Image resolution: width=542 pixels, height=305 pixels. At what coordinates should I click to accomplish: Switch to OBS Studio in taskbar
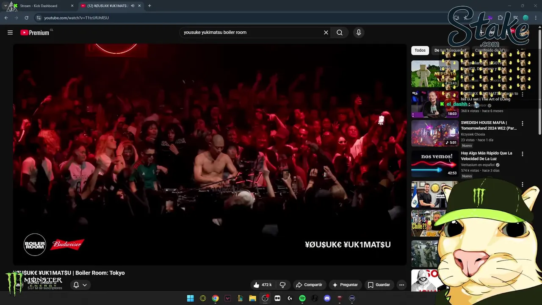point(265,299)
